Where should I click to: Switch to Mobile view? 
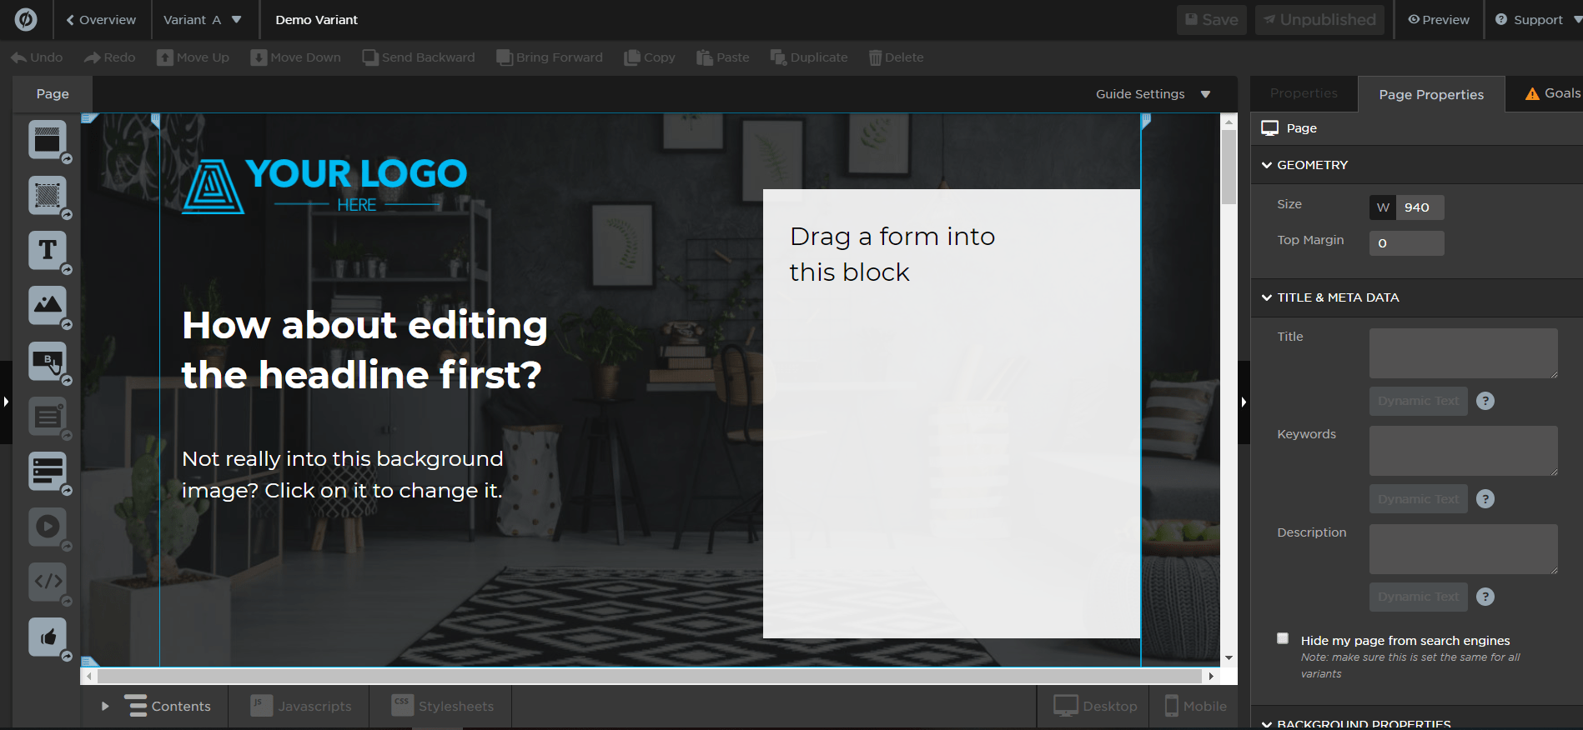tap(1194, 706)
